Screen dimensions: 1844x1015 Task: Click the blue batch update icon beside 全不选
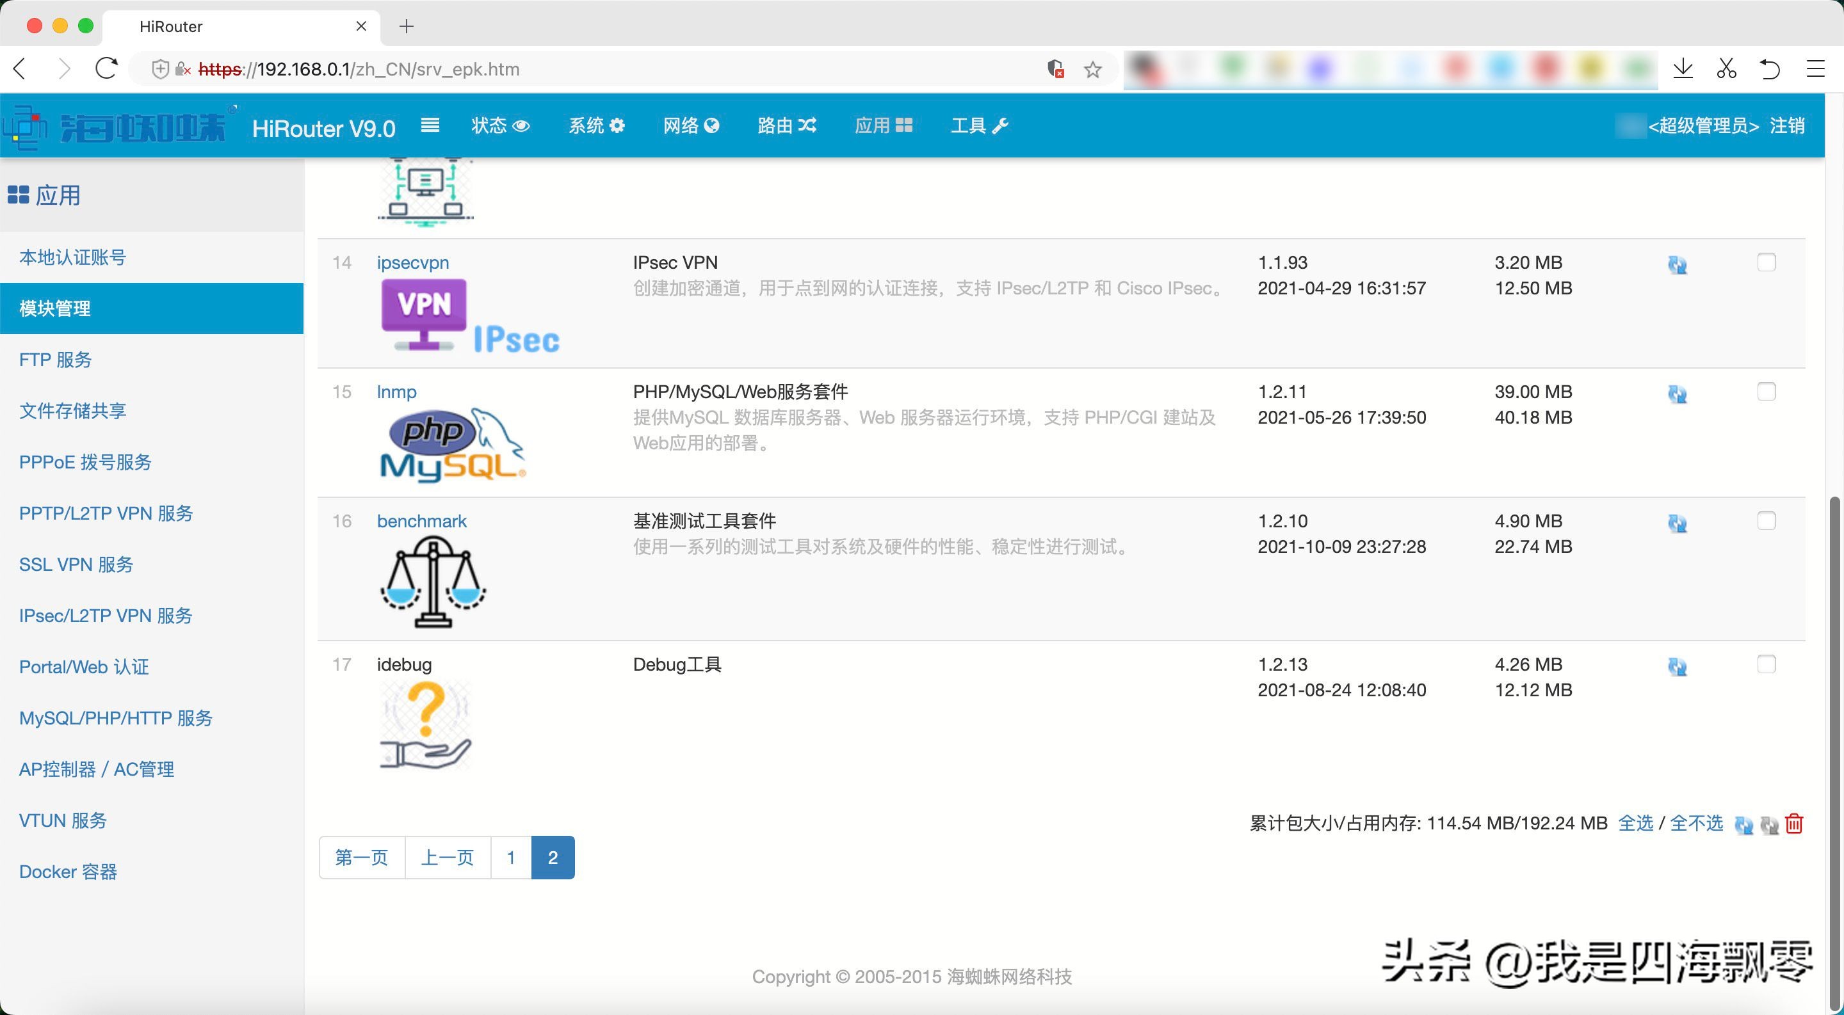1743,825
